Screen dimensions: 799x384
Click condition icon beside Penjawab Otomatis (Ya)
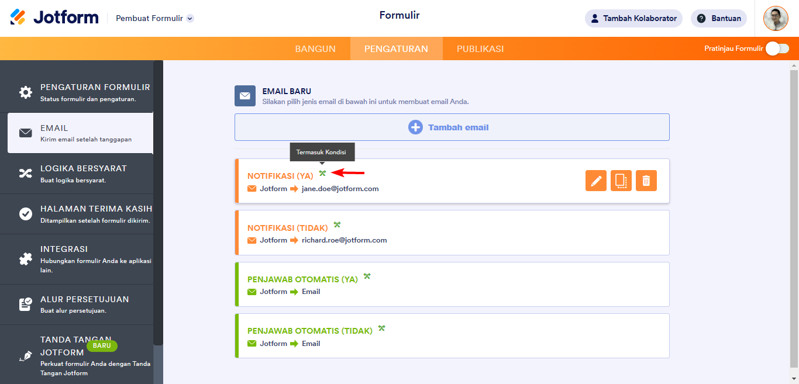point(367,276)
